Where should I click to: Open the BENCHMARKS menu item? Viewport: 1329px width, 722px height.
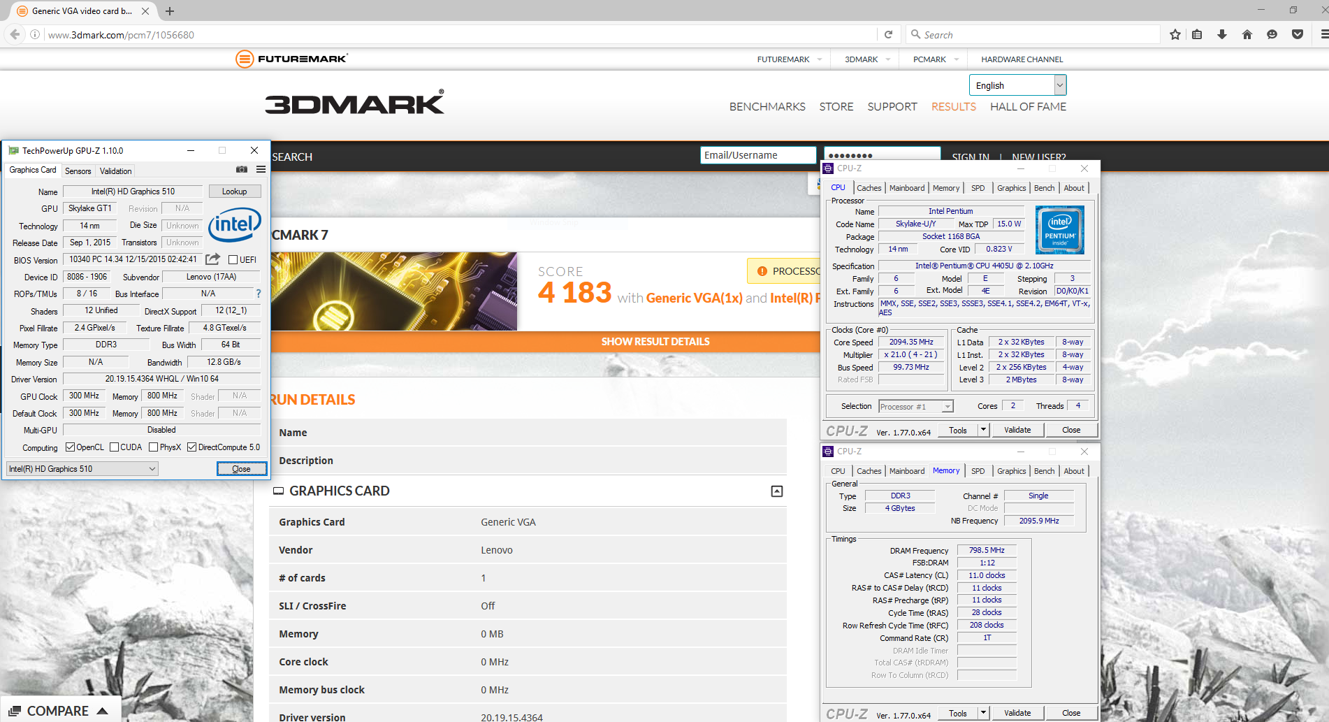[767, 107]
